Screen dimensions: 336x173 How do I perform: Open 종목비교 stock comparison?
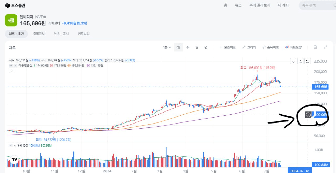(270, 47)
